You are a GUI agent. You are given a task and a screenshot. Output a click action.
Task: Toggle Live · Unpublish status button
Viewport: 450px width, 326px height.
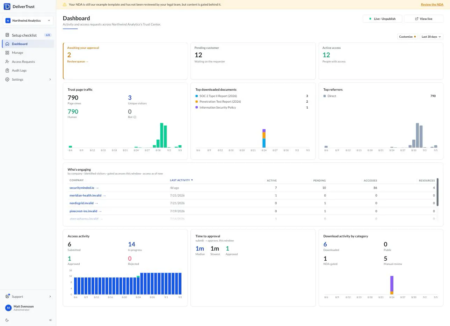coord(382,19)
